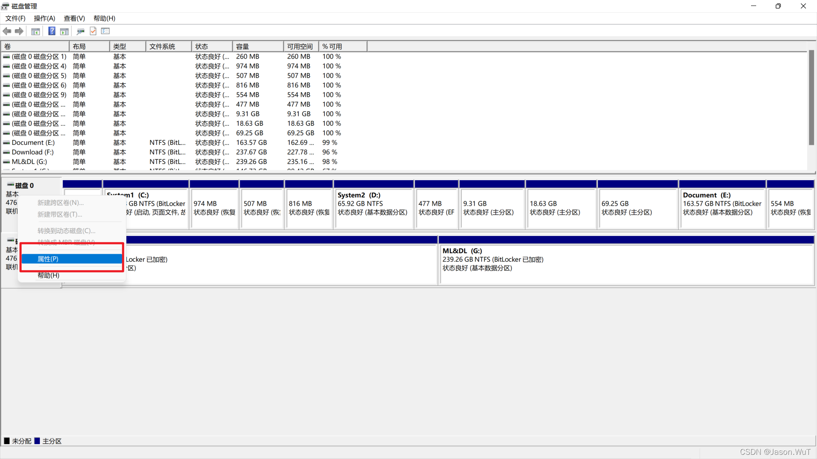
Task: Open the 操作(A) menu
Action: point(45,18)
